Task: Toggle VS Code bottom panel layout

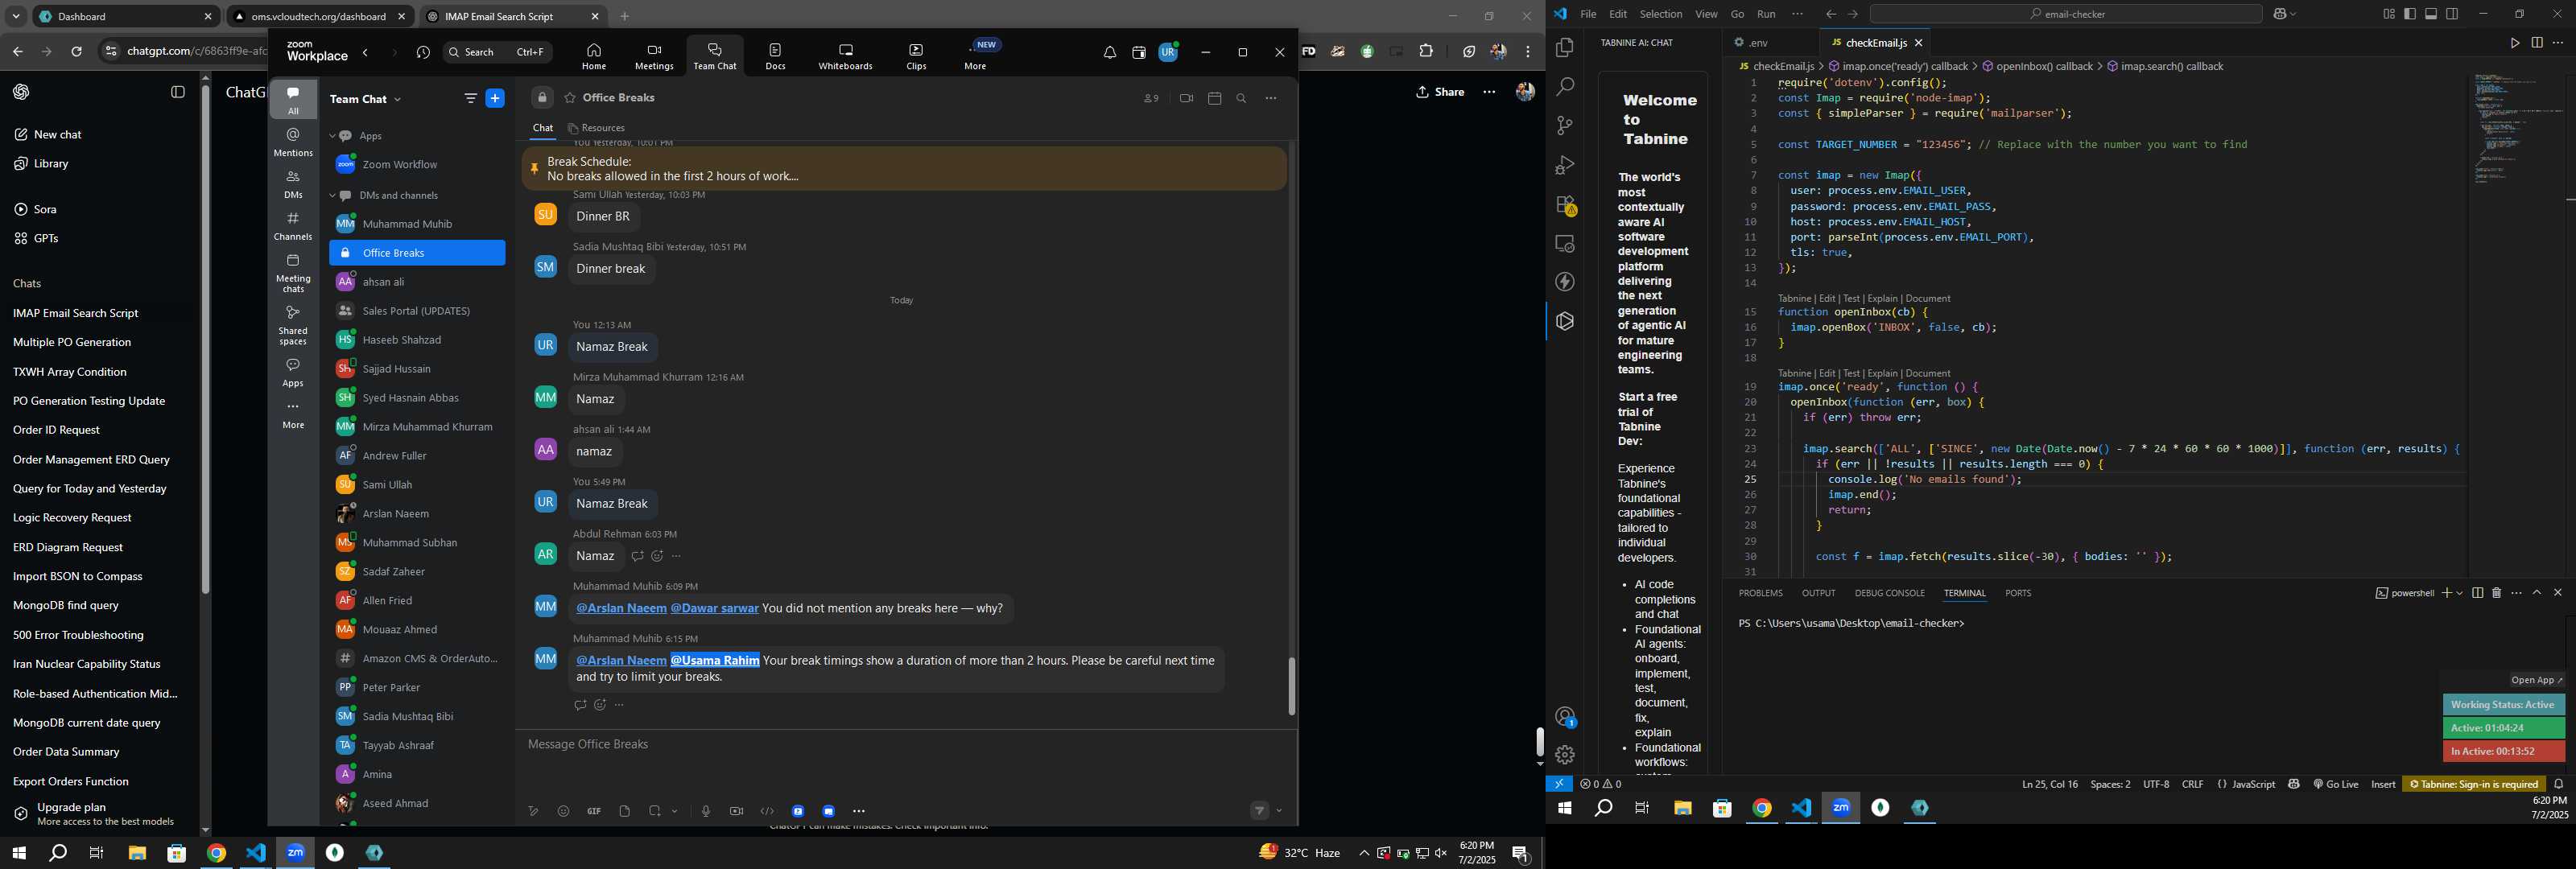Action: tap(2431, 14)
